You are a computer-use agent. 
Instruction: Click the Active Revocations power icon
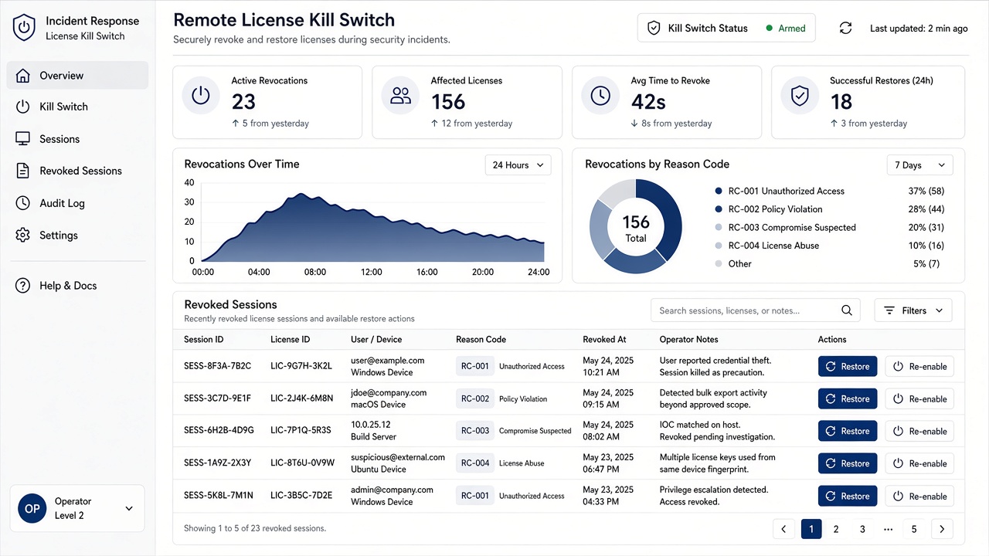point(201,95)
